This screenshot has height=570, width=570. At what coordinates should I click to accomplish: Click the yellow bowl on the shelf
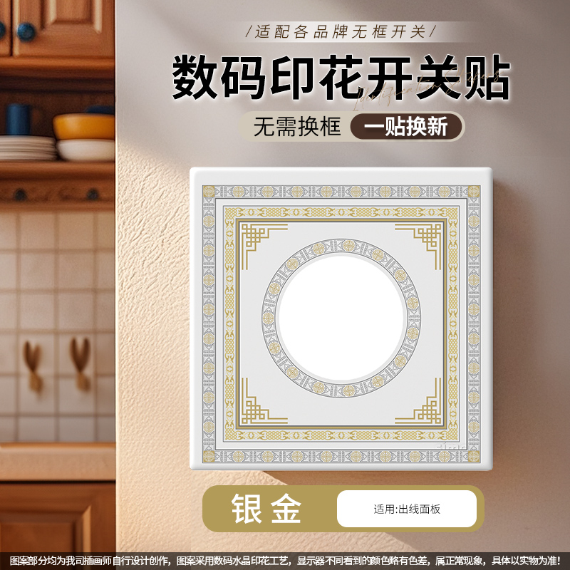tap(84, 127)
